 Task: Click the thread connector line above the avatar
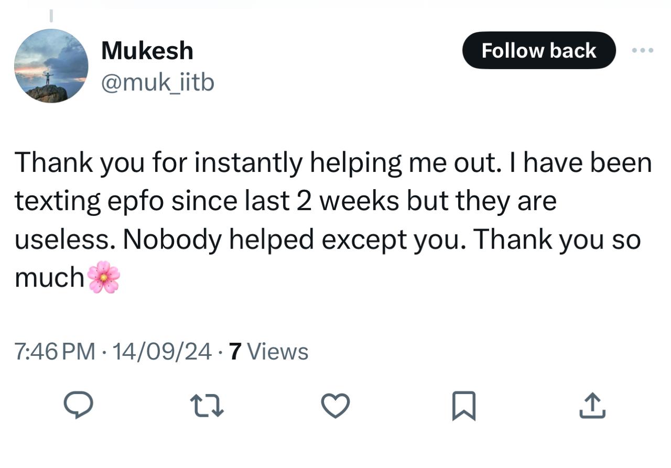pyautogui.click(x=51, y=16)
